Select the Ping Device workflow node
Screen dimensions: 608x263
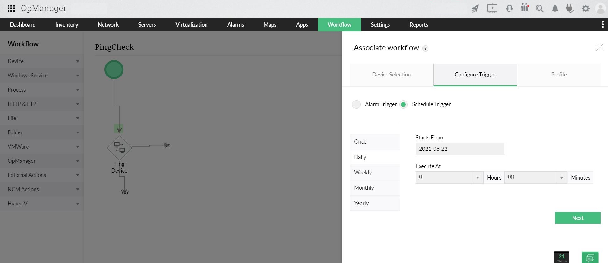pos(119,148)
